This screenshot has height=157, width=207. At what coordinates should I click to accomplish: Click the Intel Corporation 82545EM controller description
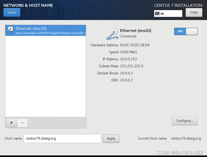51,33
